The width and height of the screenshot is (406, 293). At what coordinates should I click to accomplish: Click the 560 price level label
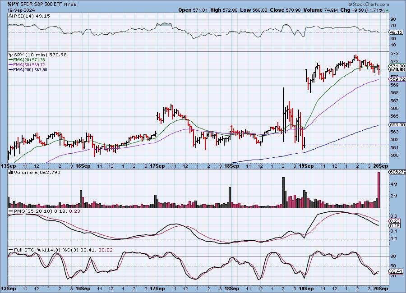point(394,156)
